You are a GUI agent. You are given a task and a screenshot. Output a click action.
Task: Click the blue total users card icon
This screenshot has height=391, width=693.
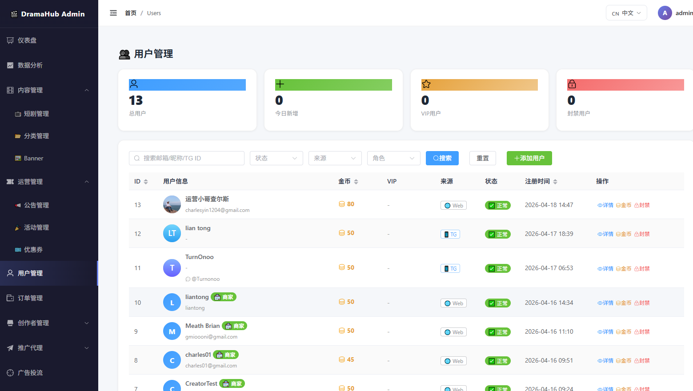click(x=134, y=84)
